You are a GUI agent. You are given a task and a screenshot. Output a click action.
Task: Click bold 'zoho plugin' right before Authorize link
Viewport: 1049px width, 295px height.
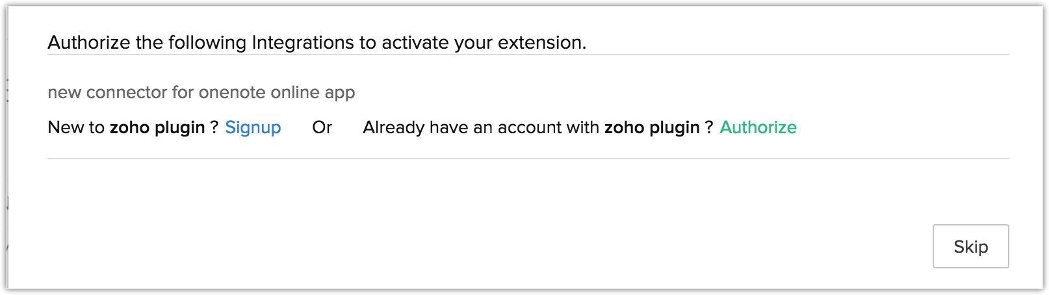[x=652, y=127]
